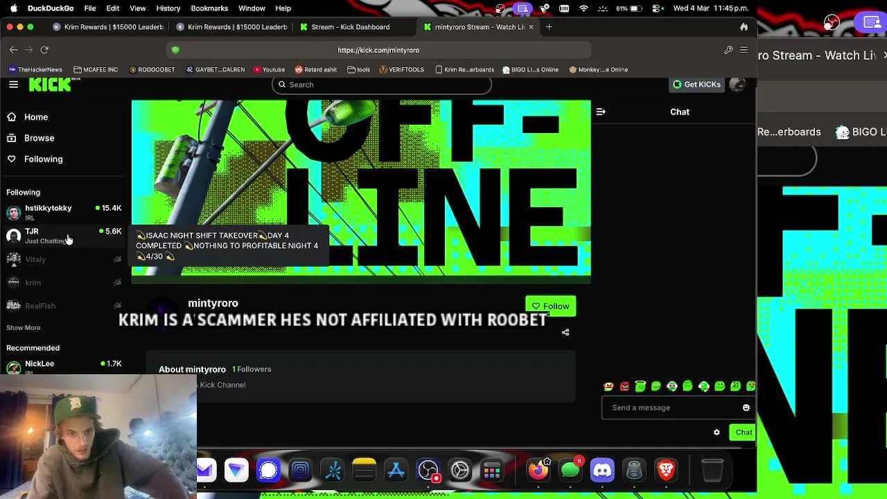Click the address bar URL
Viewport: 887px width, 499px height.
tap(378, 50)
